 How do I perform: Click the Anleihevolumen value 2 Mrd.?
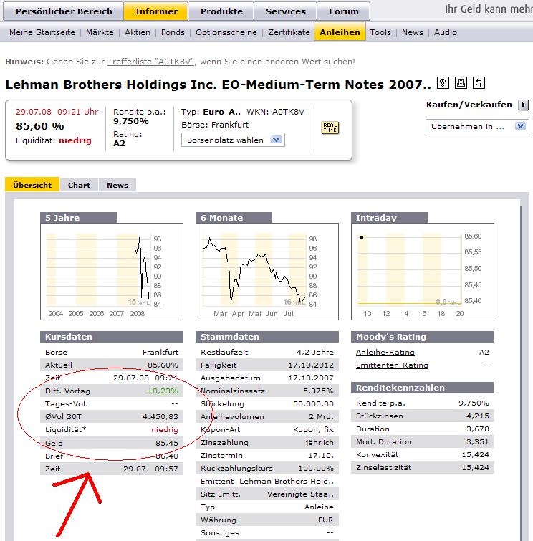point(321,417)
